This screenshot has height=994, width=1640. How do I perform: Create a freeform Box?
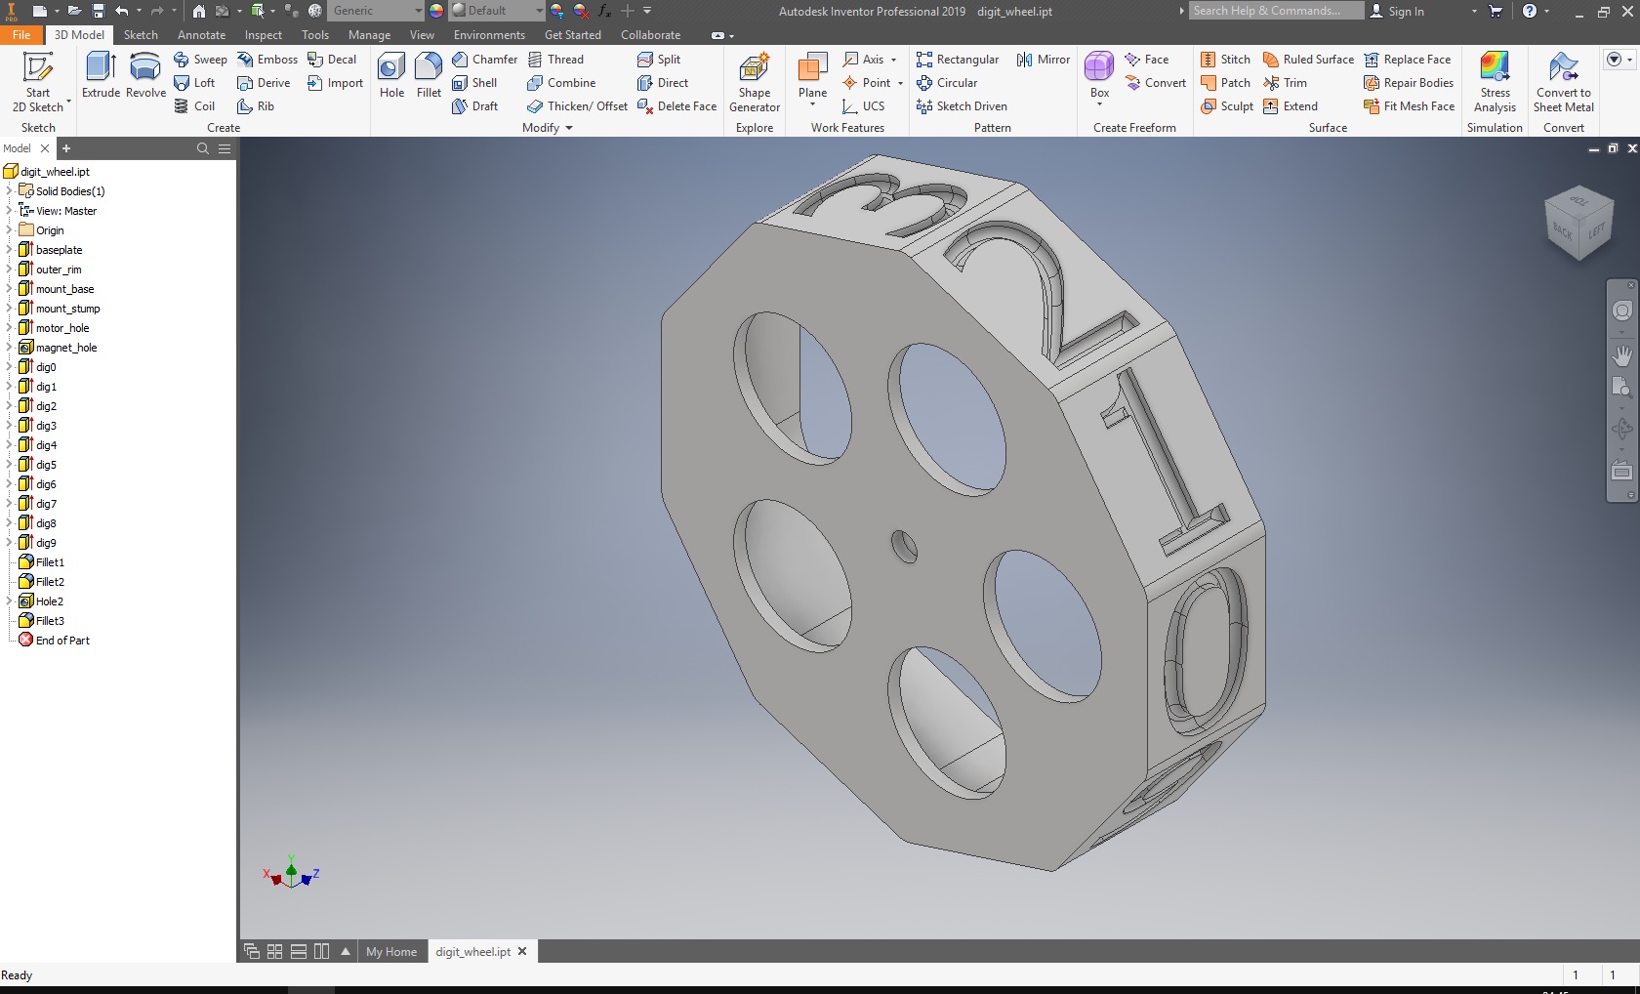tap(1099, 75)
